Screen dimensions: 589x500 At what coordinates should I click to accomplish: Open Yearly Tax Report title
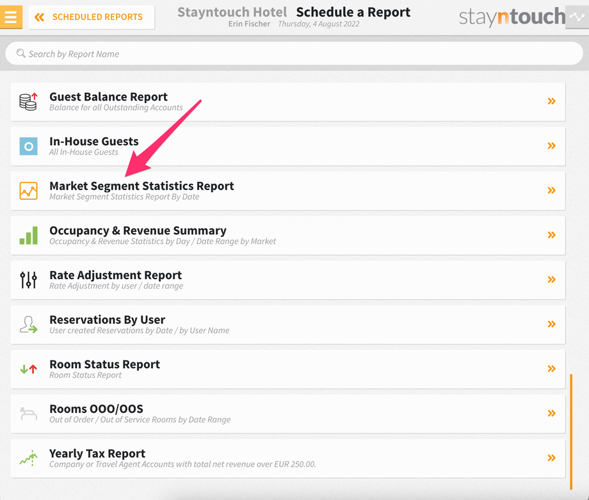point(97,454)
